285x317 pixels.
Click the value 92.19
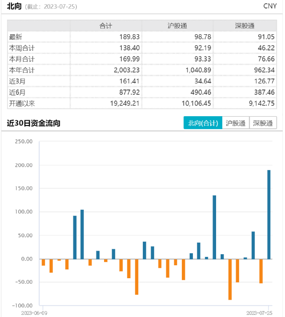pos(203,48)
